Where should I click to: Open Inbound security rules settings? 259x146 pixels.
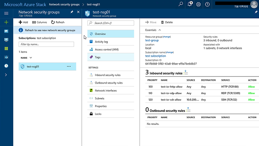pos(111,75)
